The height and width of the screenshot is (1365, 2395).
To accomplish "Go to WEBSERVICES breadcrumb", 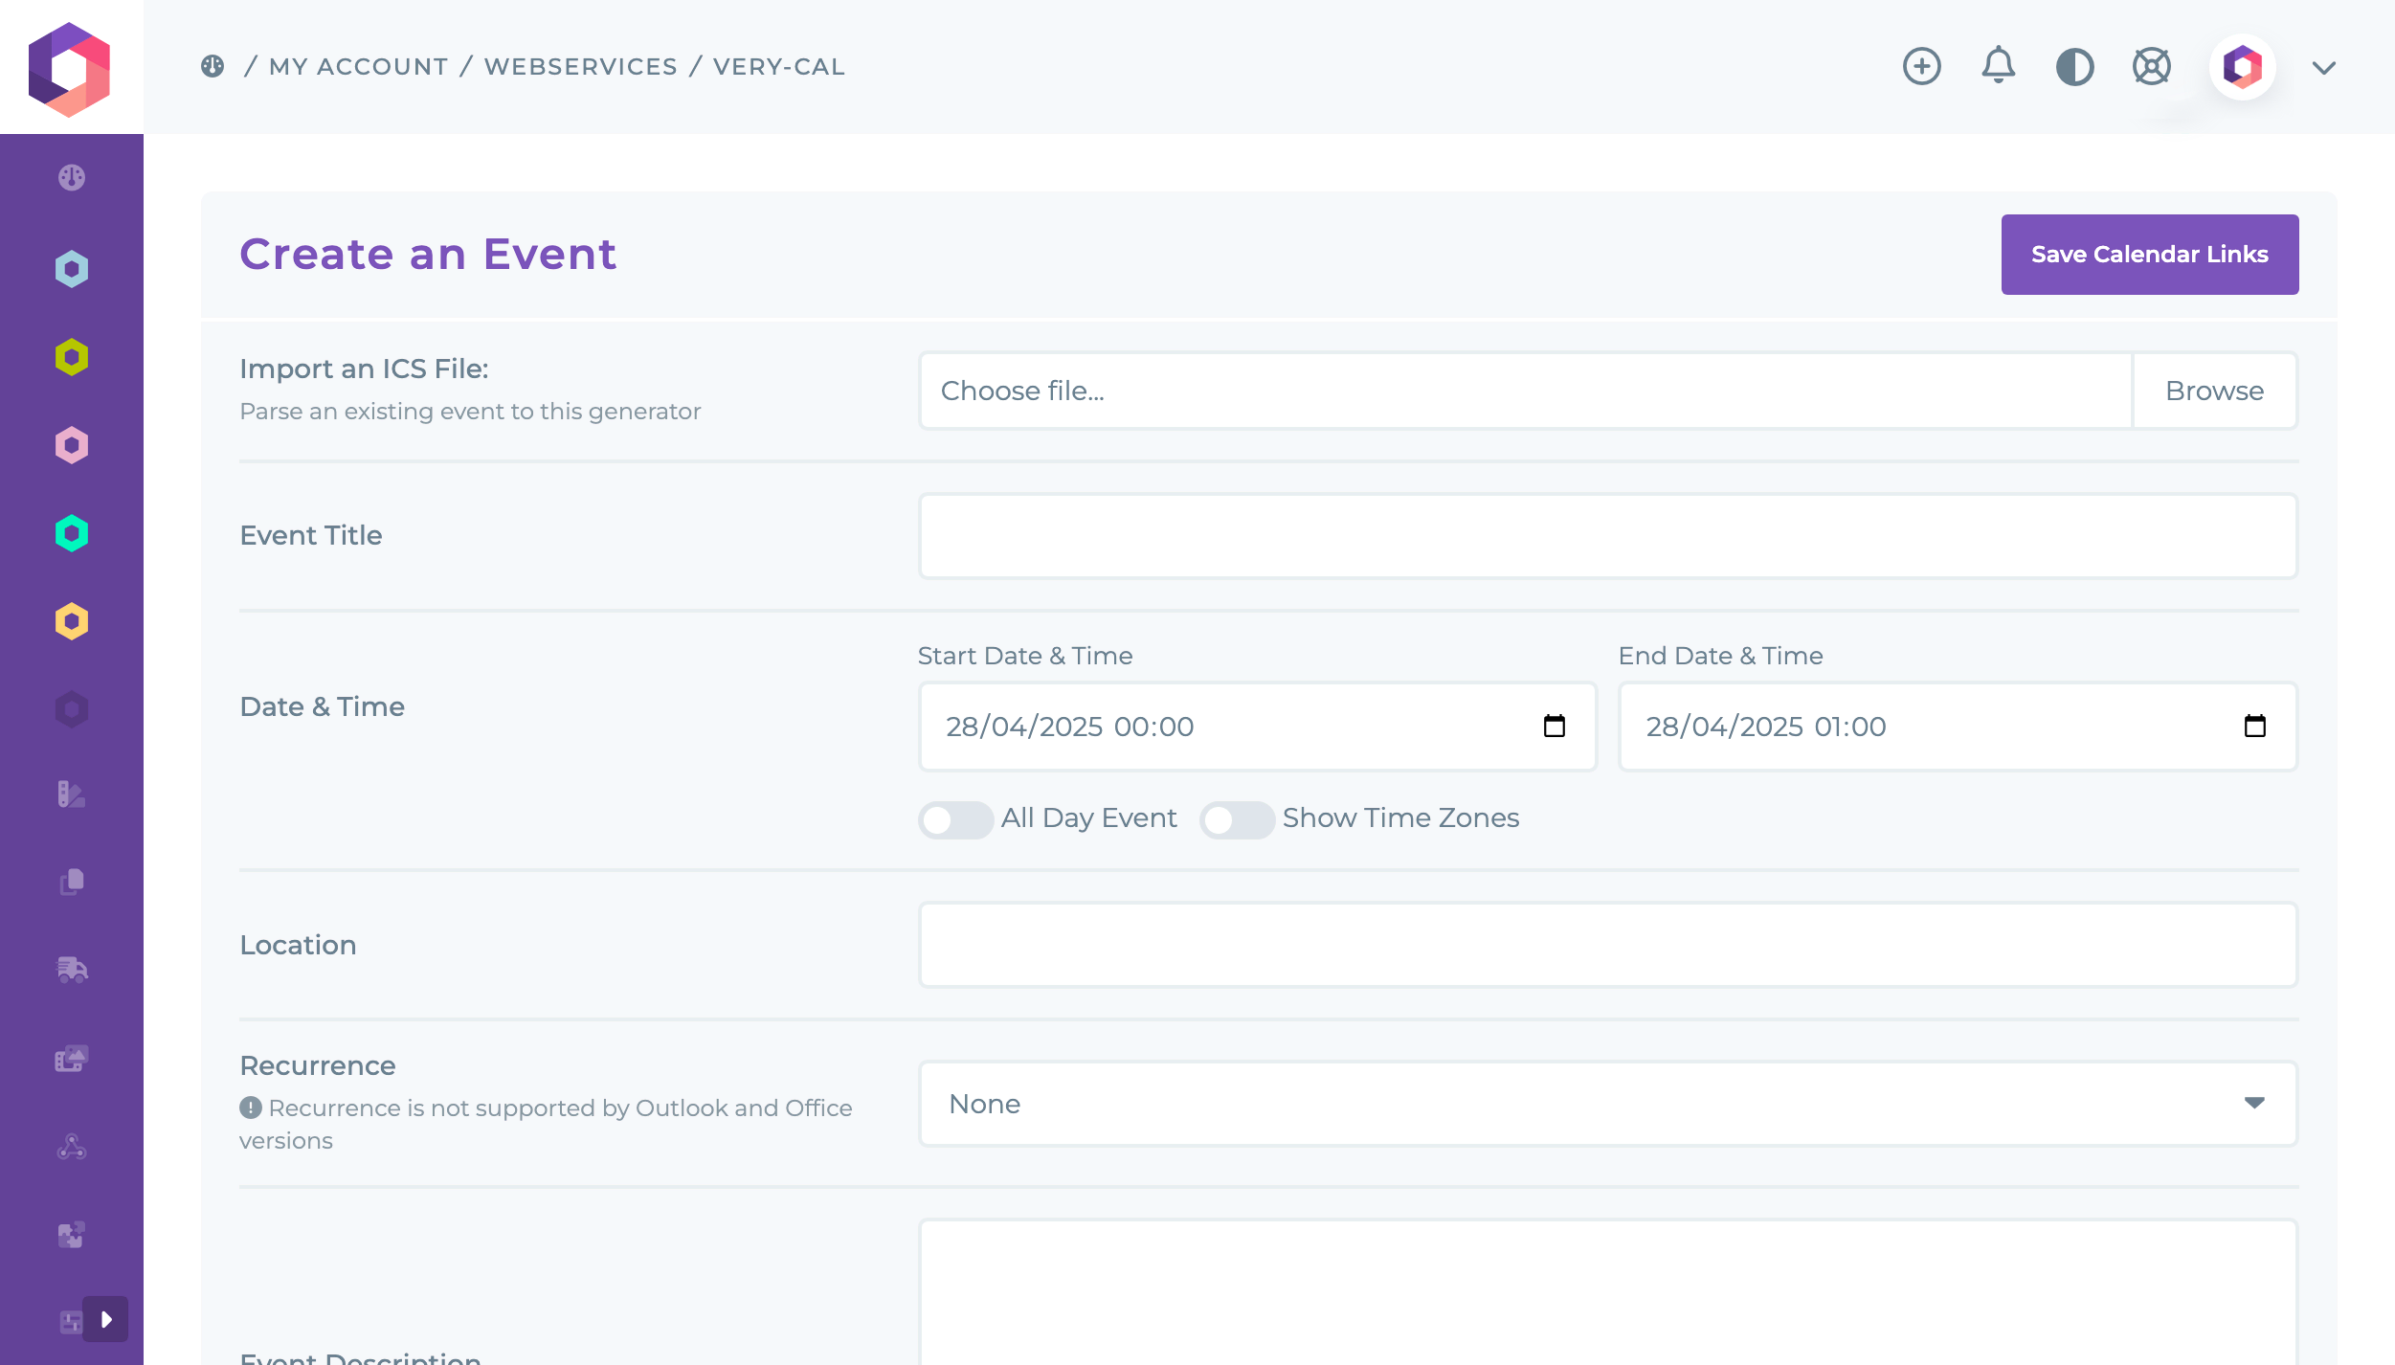I will 581,66.
